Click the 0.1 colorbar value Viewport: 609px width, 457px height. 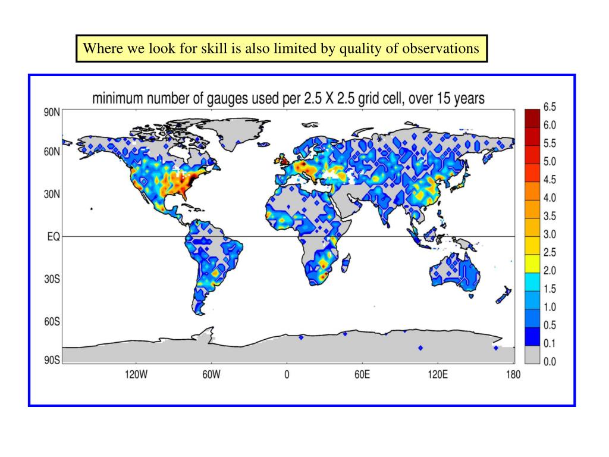click(x=550, y=343)
